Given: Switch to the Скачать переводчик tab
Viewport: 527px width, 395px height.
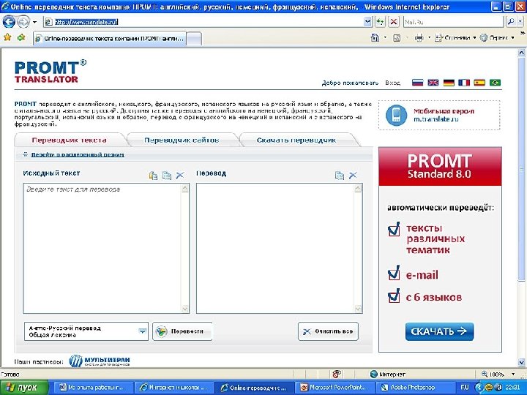Looking at the screenshot, I should pyautogui.click(x=296, y=140).
